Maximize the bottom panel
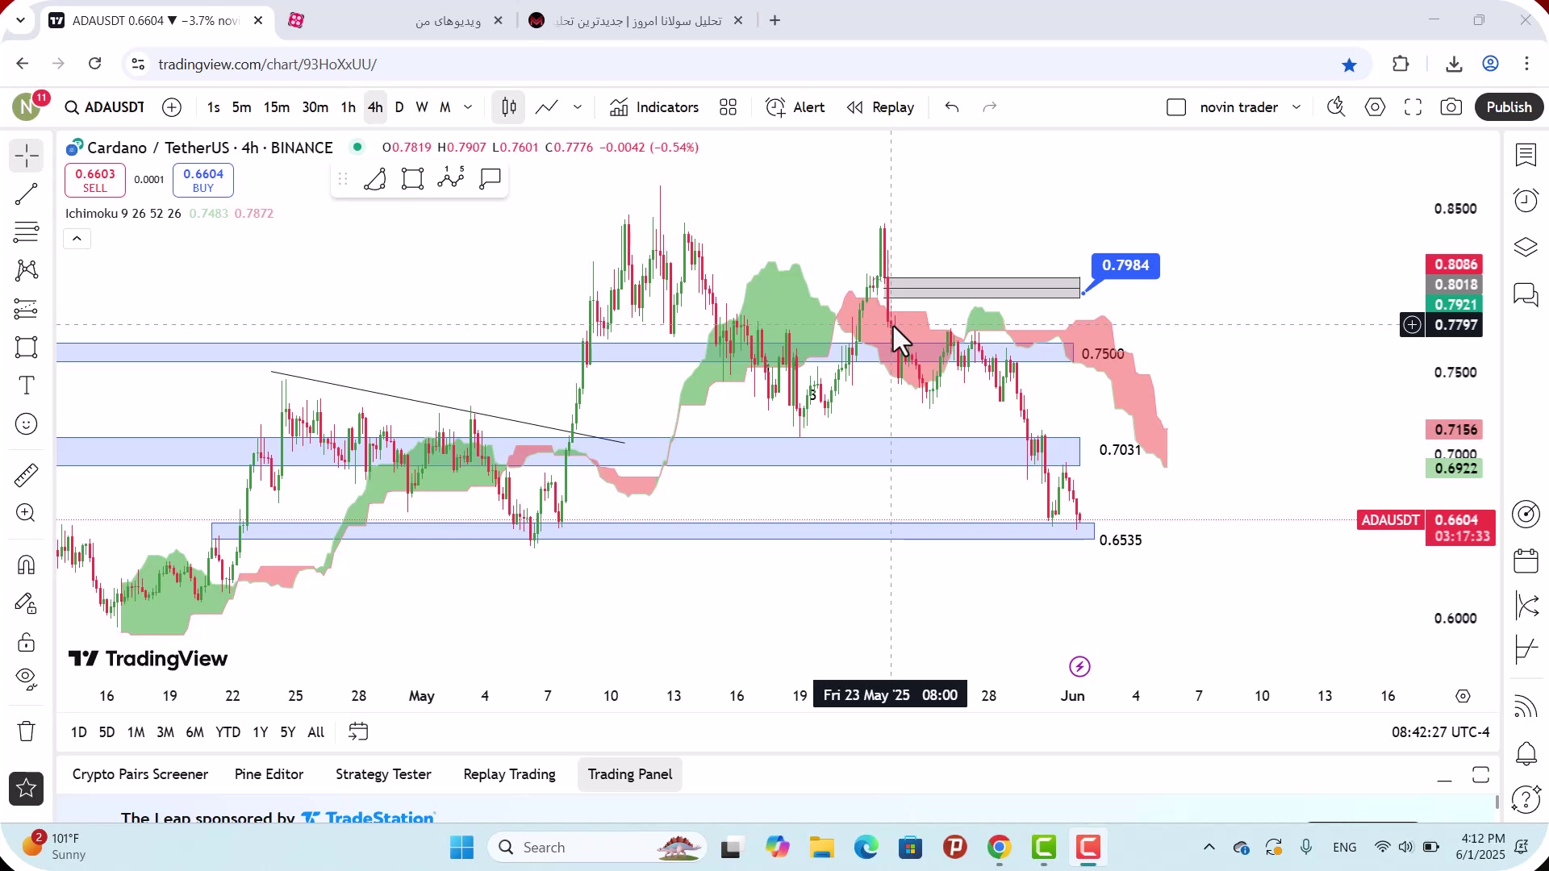The height and width of the screenshot is (871, 1549). 1480,776
